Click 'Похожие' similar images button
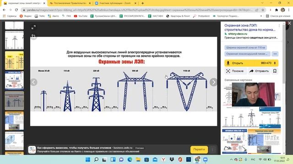 [x=235, y=71]
